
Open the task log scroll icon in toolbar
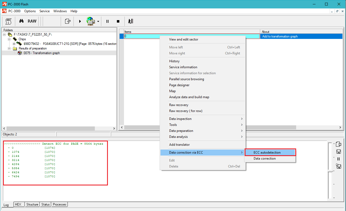point(8,21)
